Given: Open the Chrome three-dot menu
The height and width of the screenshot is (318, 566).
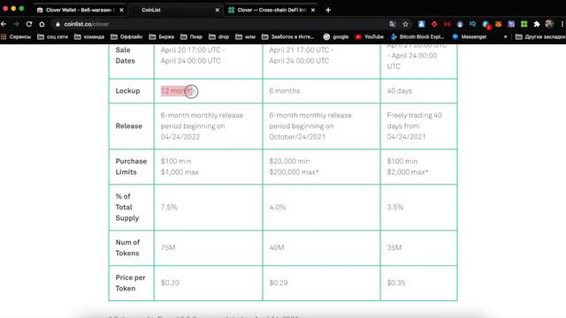Looking at the screenshot, I should [x=562, y=24].
